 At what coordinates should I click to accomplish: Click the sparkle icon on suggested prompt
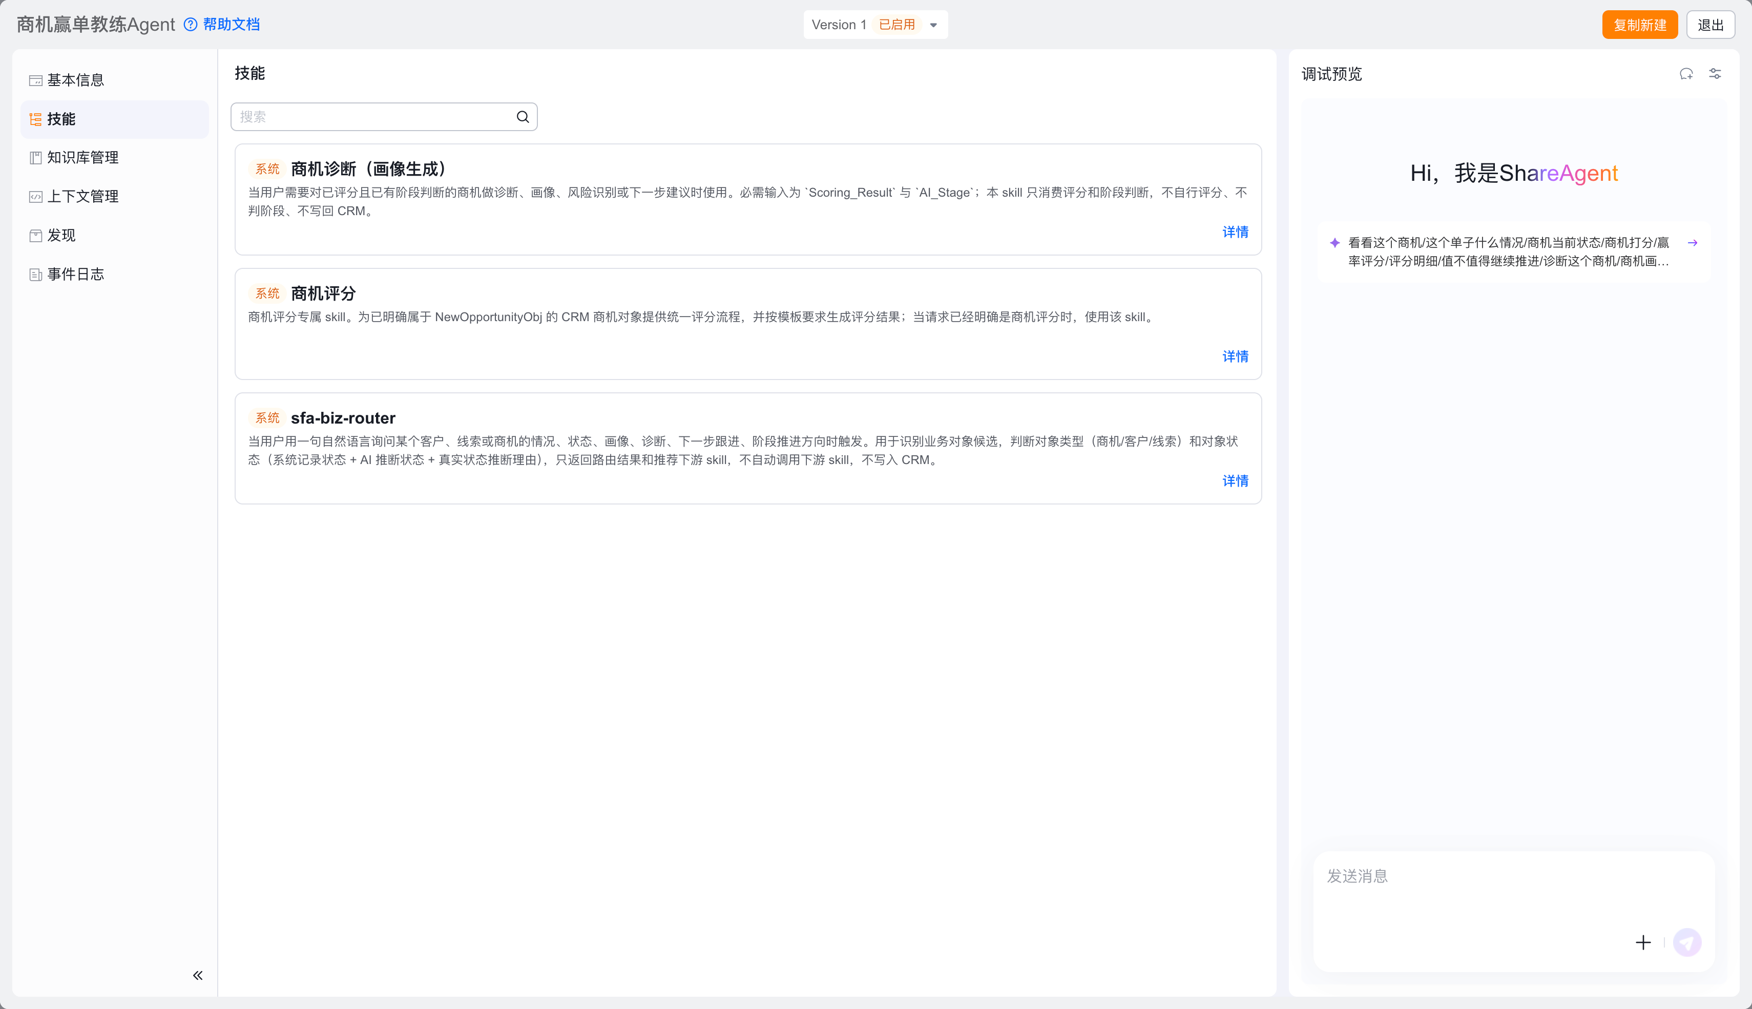(x=1335, y=243)
